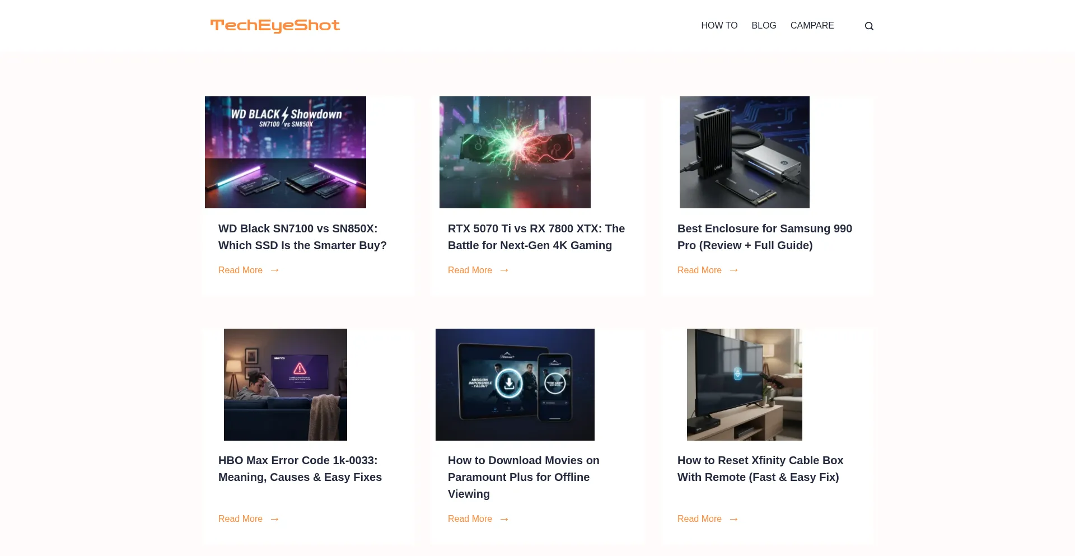The width and height of the screenshot is (1075, 556).
Task: Open Best Enclosure for Samsung 990 Pro title
Action: [x=765, y=237]
